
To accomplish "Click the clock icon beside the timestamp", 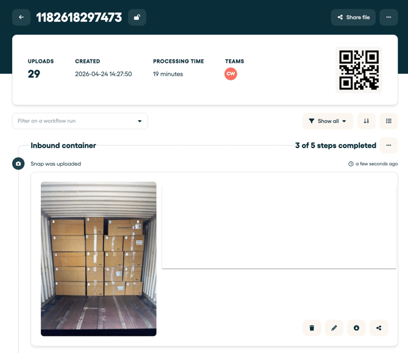I will point(351,164).
